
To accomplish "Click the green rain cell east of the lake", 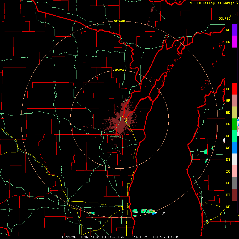I will point(206,152).
